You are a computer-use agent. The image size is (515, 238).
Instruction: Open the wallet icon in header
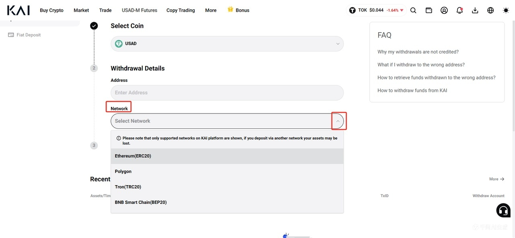[429, 10]
